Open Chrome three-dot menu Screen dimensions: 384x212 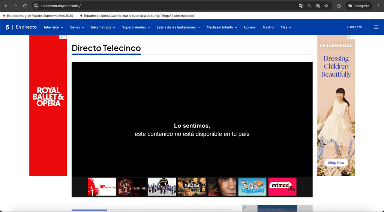click(x=378, y=6)
